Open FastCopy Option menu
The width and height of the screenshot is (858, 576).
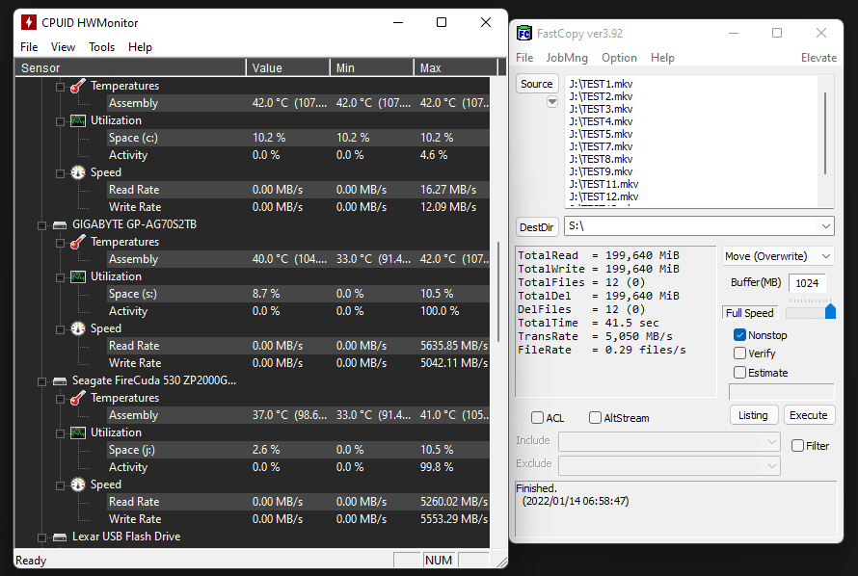pyautogui.click(x=619, y=58)
